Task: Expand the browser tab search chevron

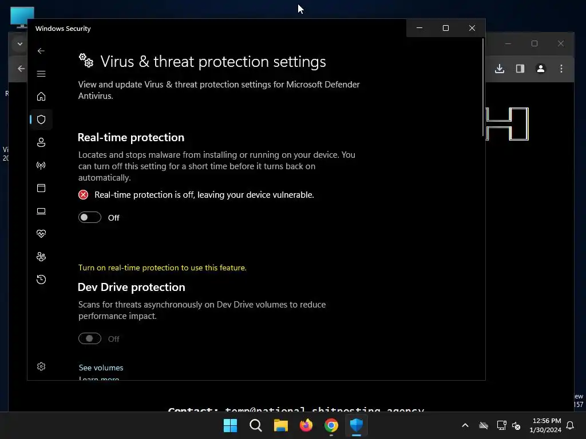Action: tap(20, 44)
